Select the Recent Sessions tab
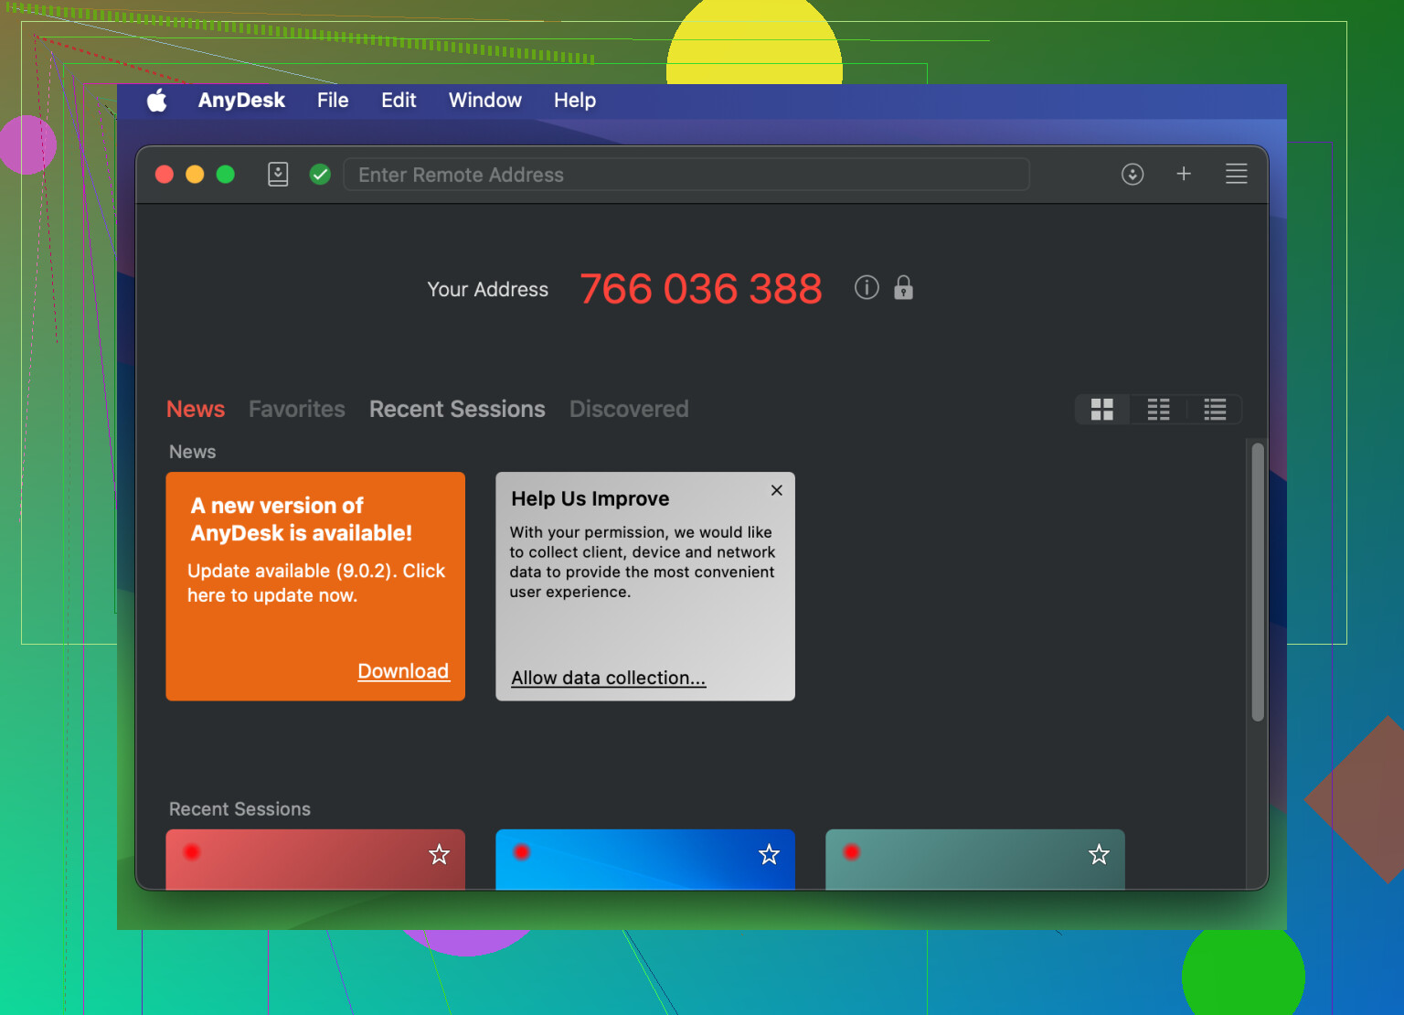This screenshot has width=1404, height=1015. (457, 409)
